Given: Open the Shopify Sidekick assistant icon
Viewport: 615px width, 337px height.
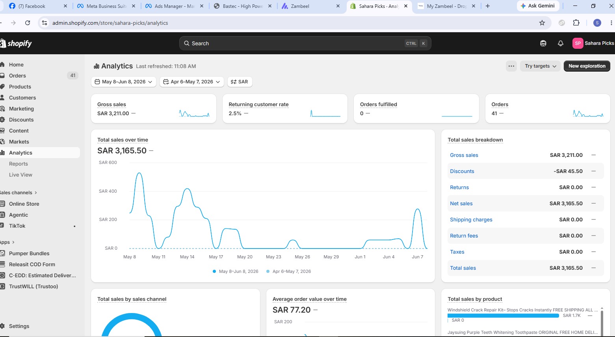Looking at the screenshot, I should coord(543,43).
